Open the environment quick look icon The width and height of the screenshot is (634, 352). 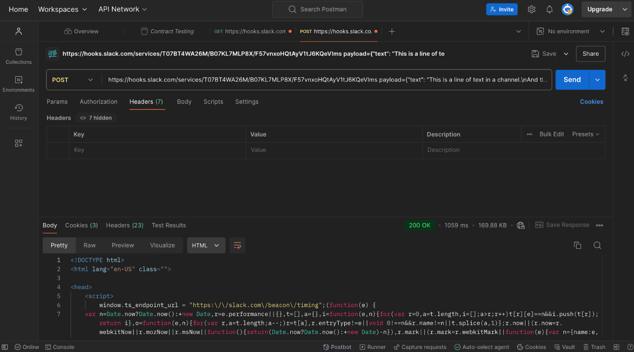[626, 31]
